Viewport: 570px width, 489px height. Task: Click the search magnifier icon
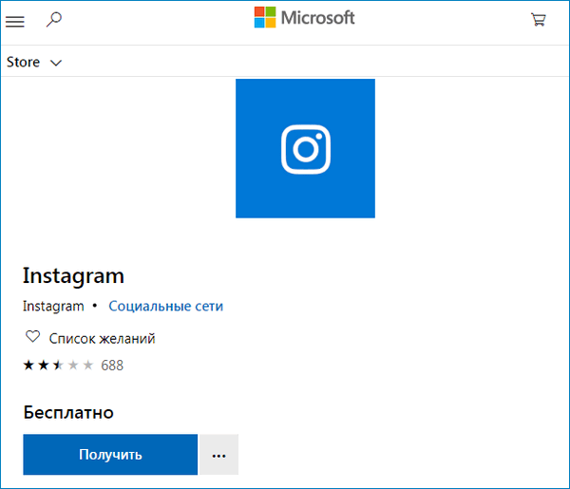tap(54, 20)
